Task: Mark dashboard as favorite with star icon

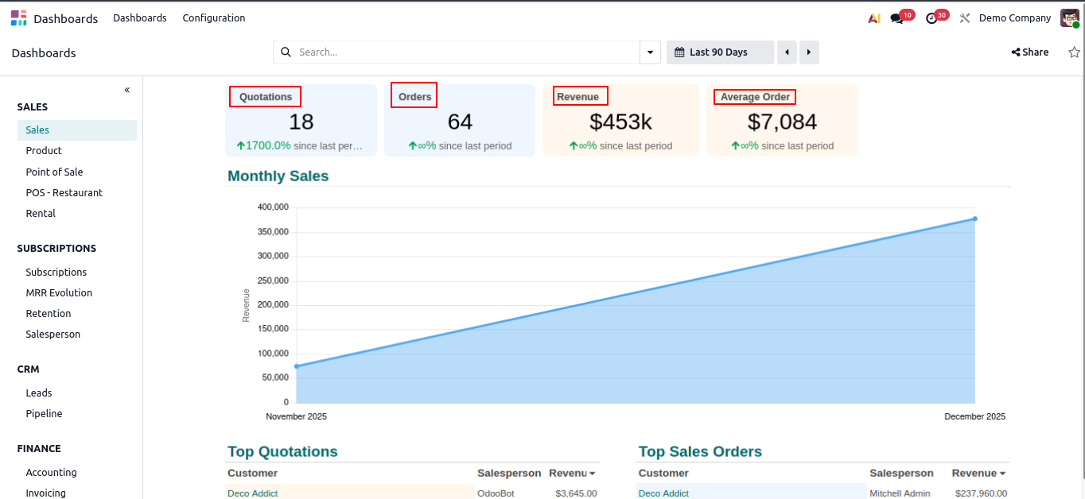Action: click(1074, 52)
